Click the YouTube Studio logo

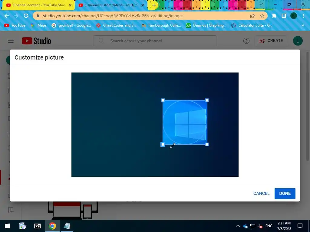pyautogui.click(x=36, y=41)
